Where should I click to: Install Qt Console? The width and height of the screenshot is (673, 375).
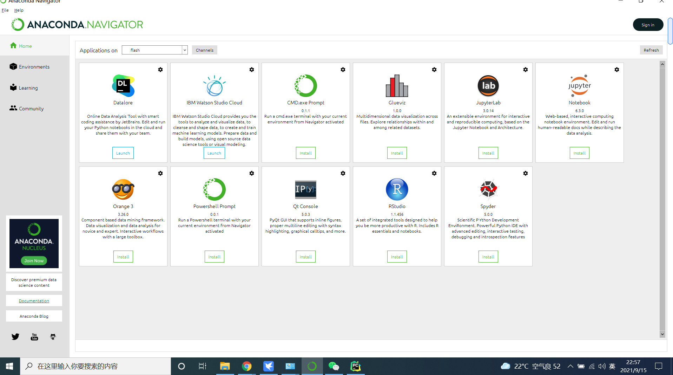coord(306,257)
